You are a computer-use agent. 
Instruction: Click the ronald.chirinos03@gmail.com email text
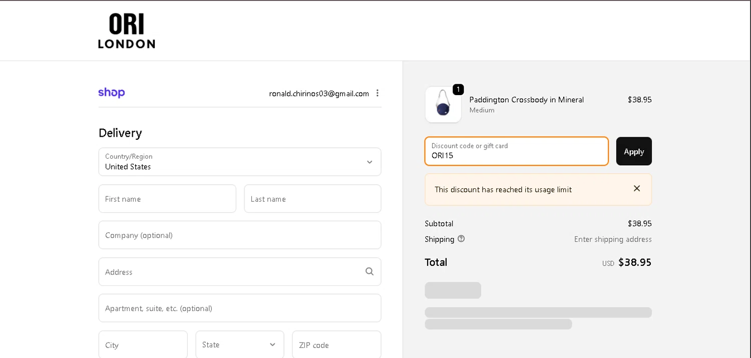coord(319,94)
